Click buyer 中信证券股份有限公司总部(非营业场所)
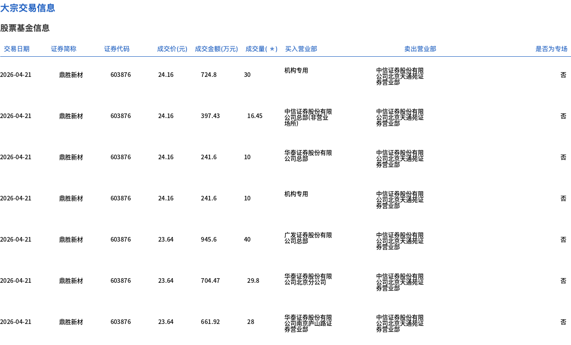Screen dimensions: 571x345 308,118
